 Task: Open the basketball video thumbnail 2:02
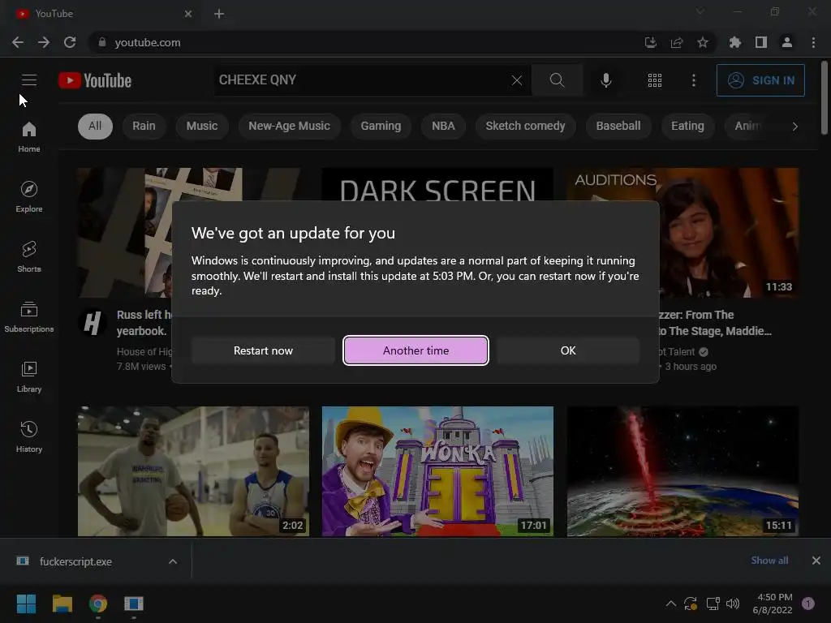(x=193, y=471)
